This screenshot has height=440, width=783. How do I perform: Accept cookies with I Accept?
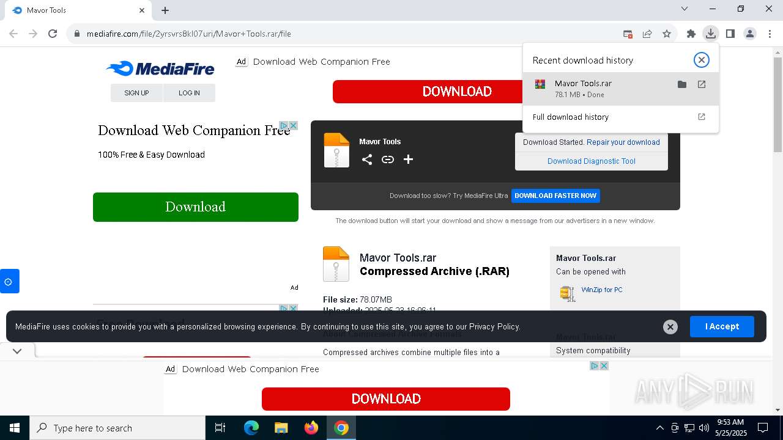[x=722, y=326]
